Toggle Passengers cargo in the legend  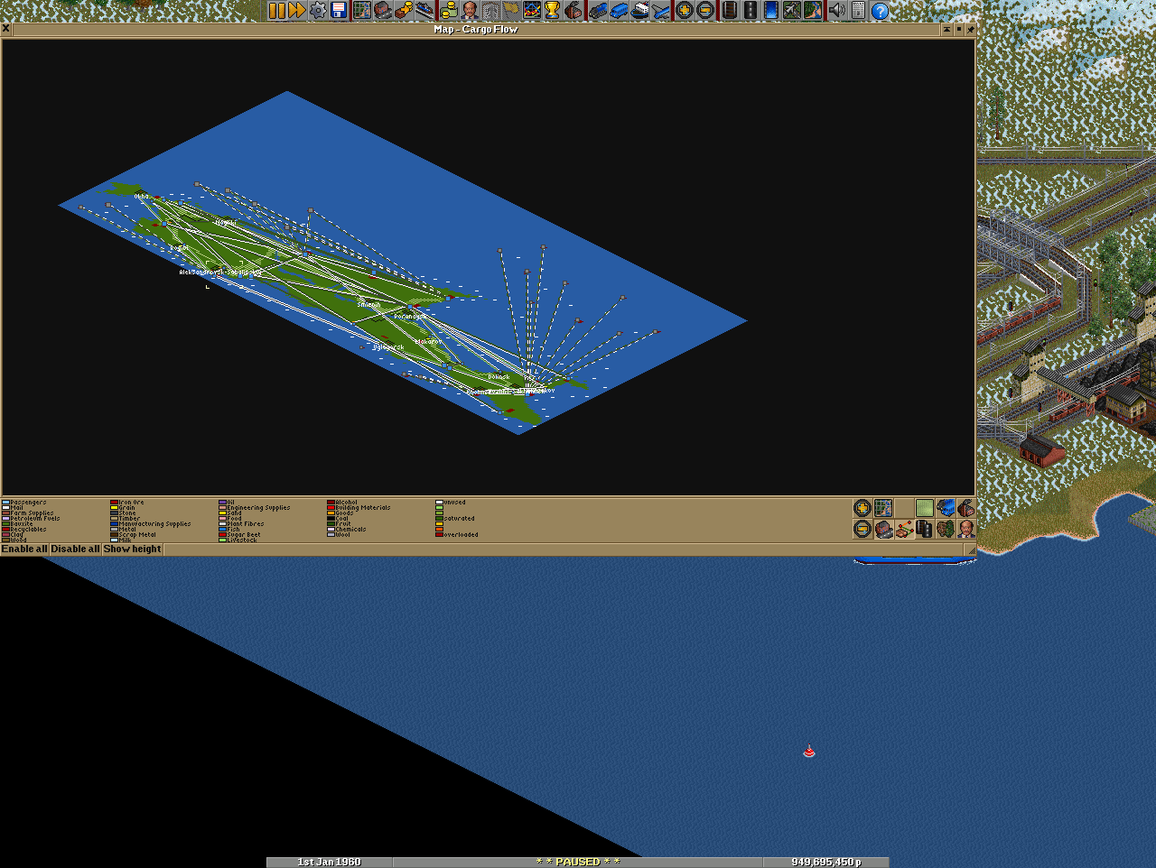(x=24, y=503)
